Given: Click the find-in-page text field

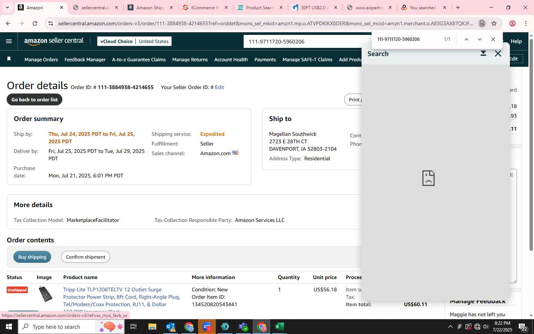Looking at the screenshot, I should click(x=408, y=39).
